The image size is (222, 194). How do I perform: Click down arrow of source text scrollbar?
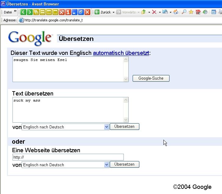(126, 120)
